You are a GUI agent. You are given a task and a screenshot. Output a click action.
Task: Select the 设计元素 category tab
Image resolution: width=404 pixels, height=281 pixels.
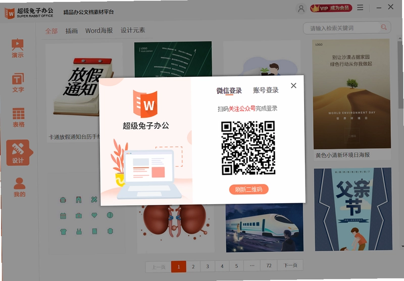coord(133,30)
